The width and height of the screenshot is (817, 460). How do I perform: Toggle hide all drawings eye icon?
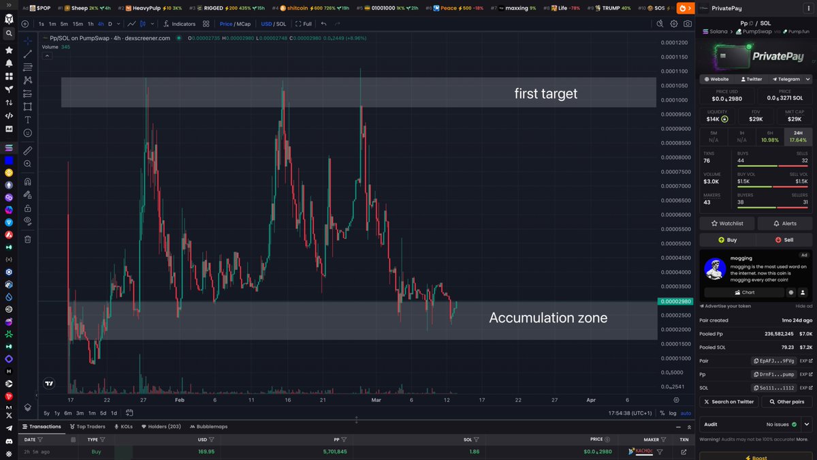(28, 221)
